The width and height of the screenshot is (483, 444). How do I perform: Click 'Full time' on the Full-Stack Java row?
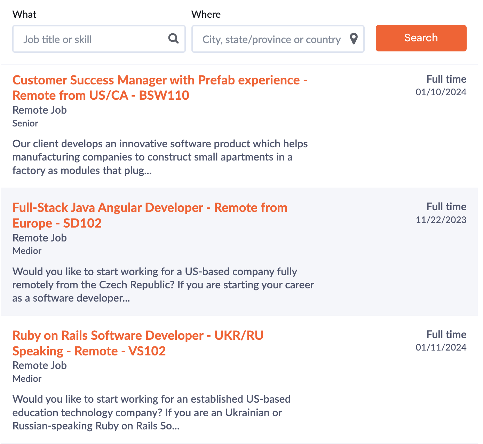click(446, 207)
